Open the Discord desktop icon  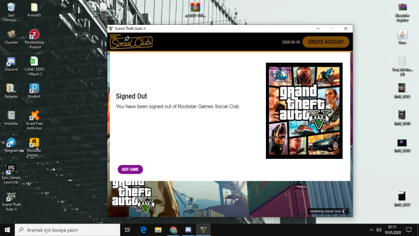[11, 64]
